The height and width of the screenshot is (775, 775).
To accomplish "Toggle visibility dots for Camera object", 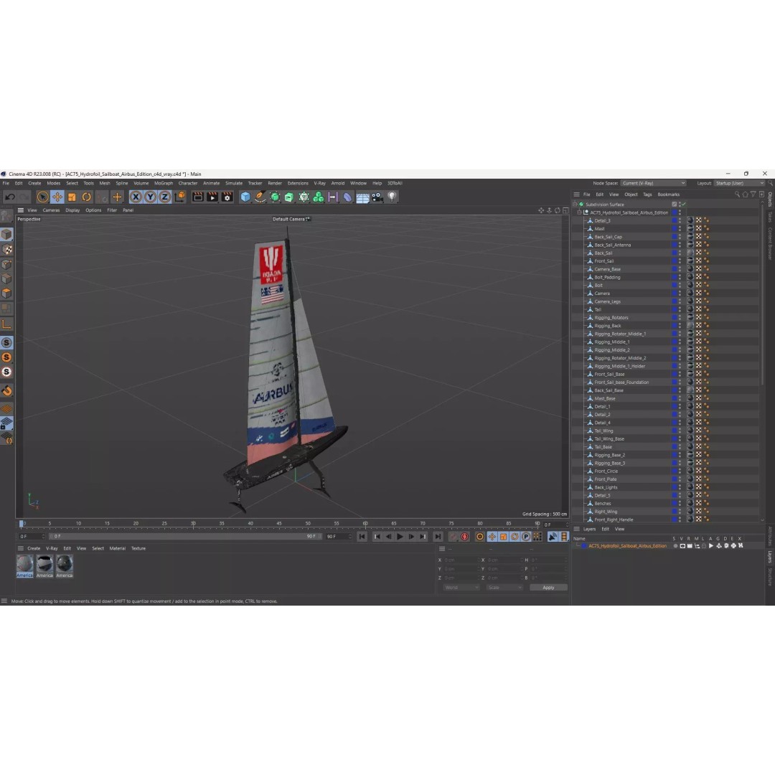I will tap(680, 293).
